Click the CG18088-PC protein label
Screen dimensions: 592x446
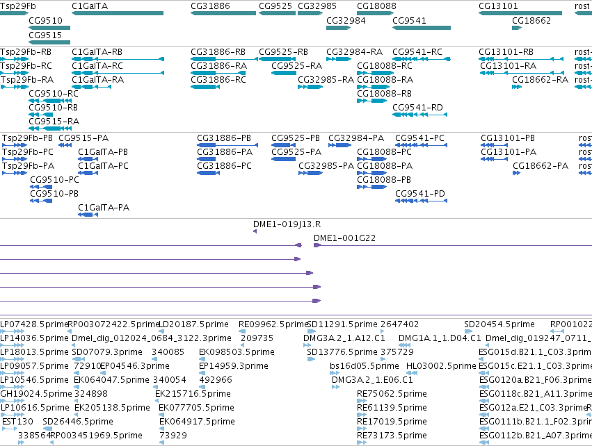384,152
